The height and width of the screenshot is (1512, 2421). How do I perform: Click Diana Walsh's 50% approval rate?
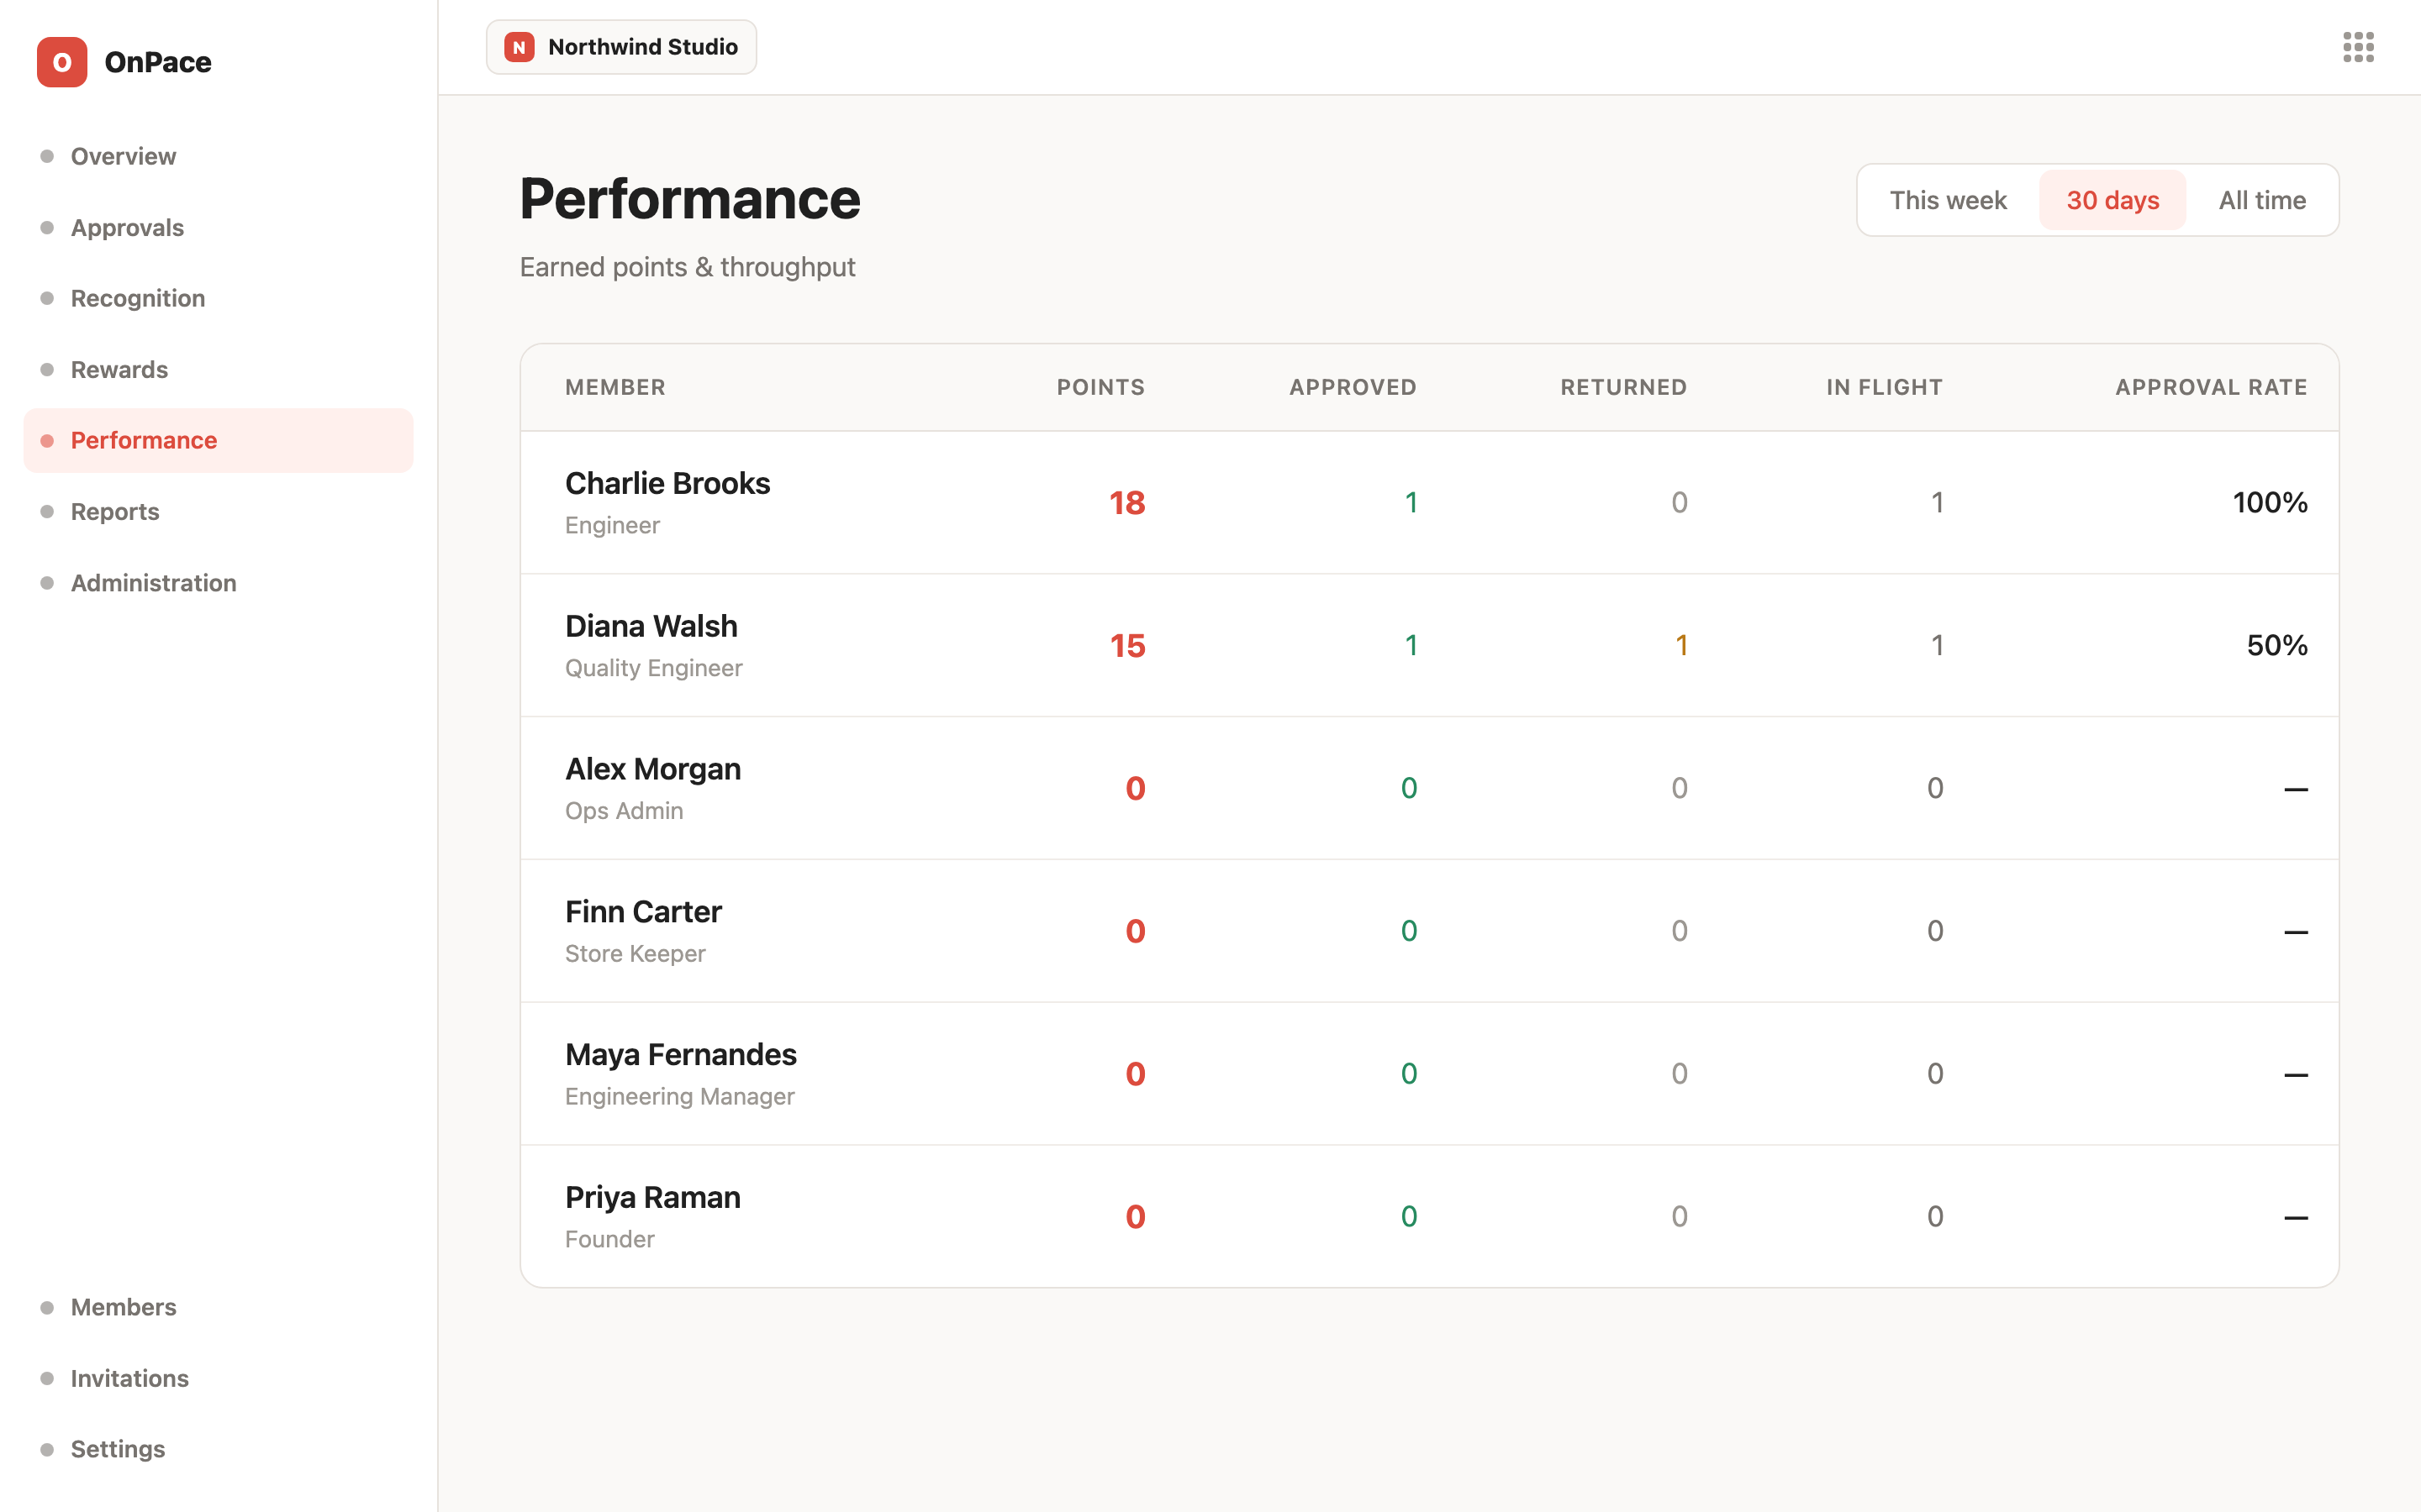[2277, 645]
